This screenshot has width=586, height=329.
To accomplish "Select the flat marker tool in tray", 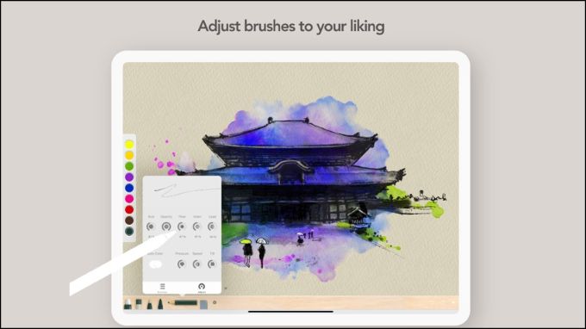I will [139, 304].
